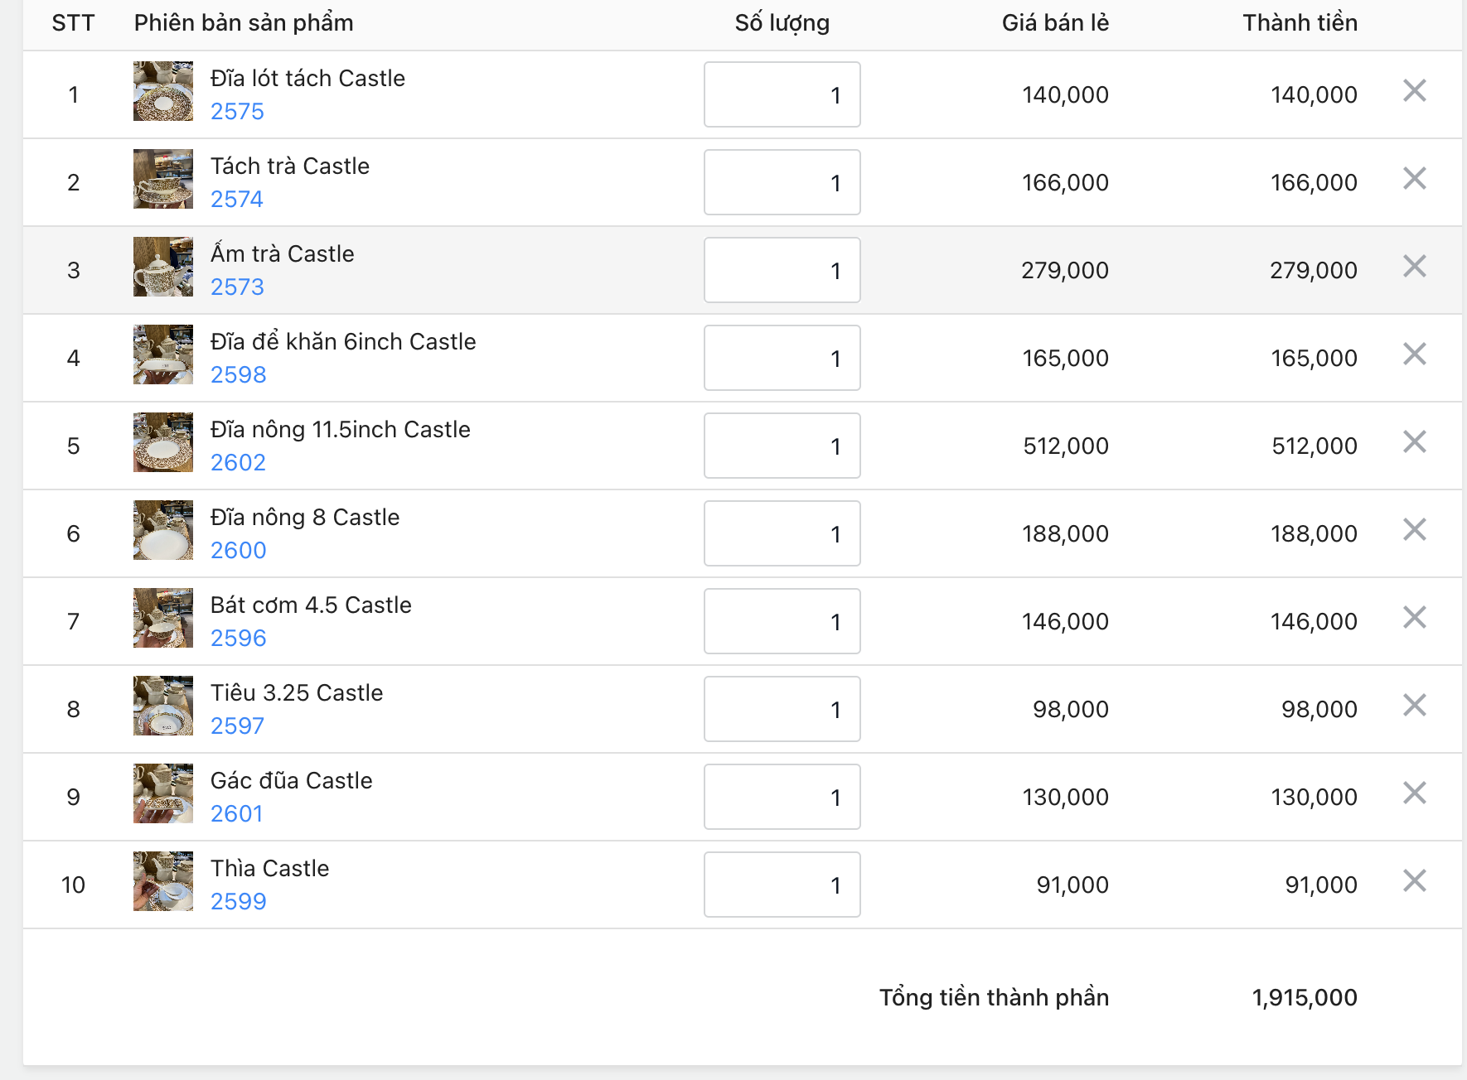Follow the 2602 product link
Screen dimensions: 1467x1080
pyautogui.click(x=238, y=462)
